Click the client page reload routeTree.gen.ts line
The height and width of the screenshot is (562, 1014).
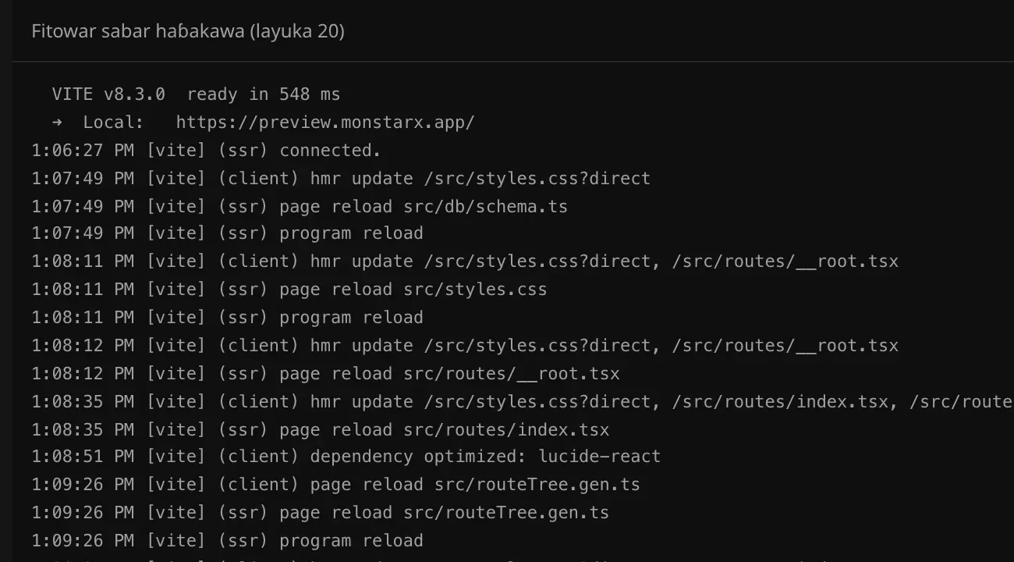[x=336, y=485]
